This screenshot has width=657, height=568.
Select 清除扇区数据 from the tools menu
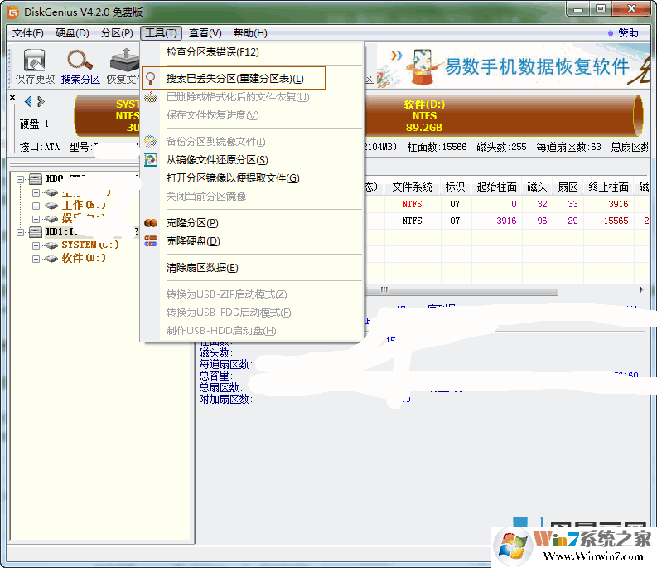tap(202, 268)
